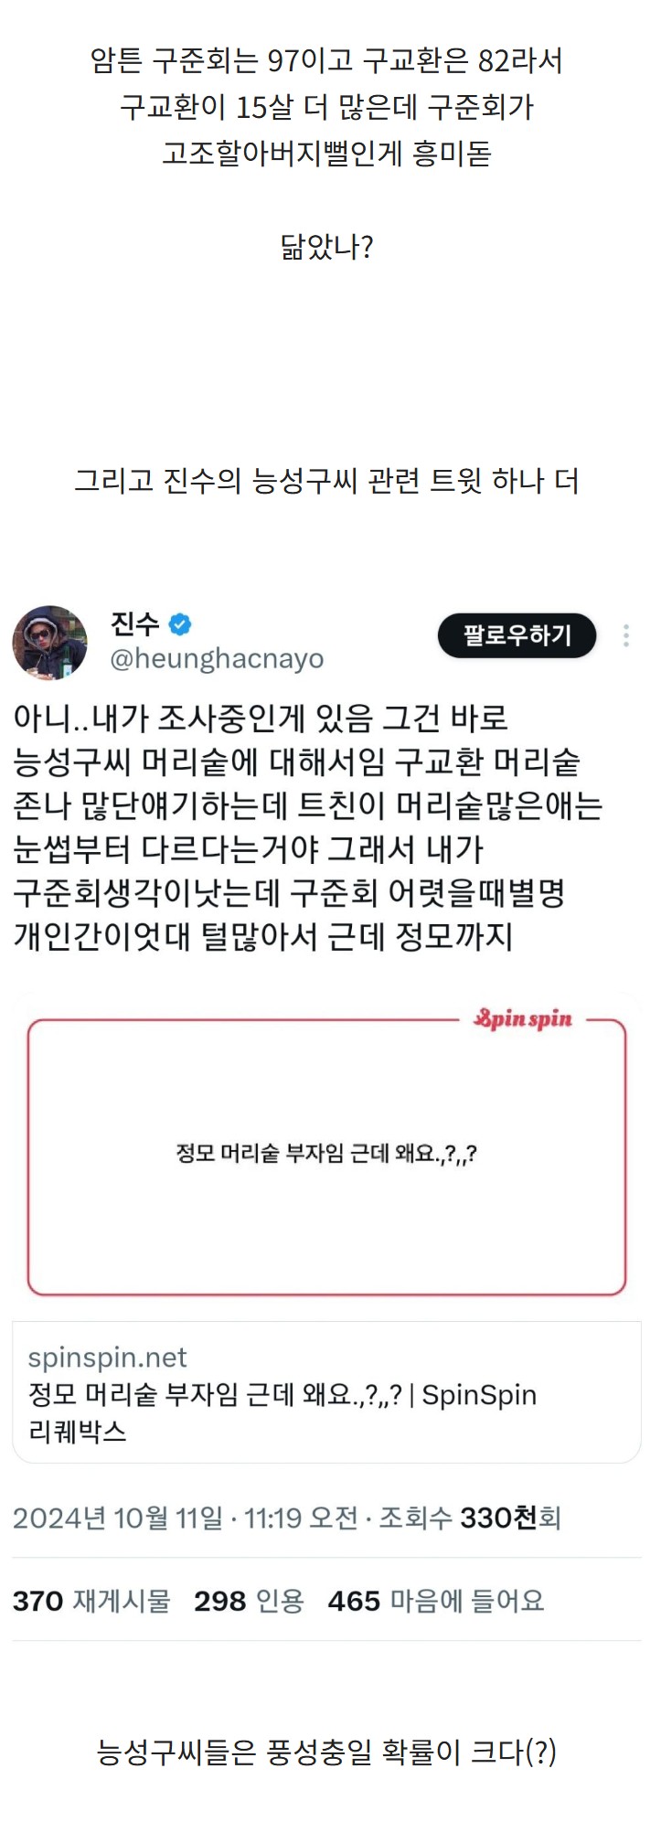Click the tweet body text about 능성구씨 머리숱
661x1843 pixels.
[x=308, y=827]
